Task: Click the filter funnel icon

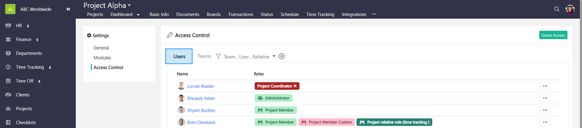Action: click(218, 56)
